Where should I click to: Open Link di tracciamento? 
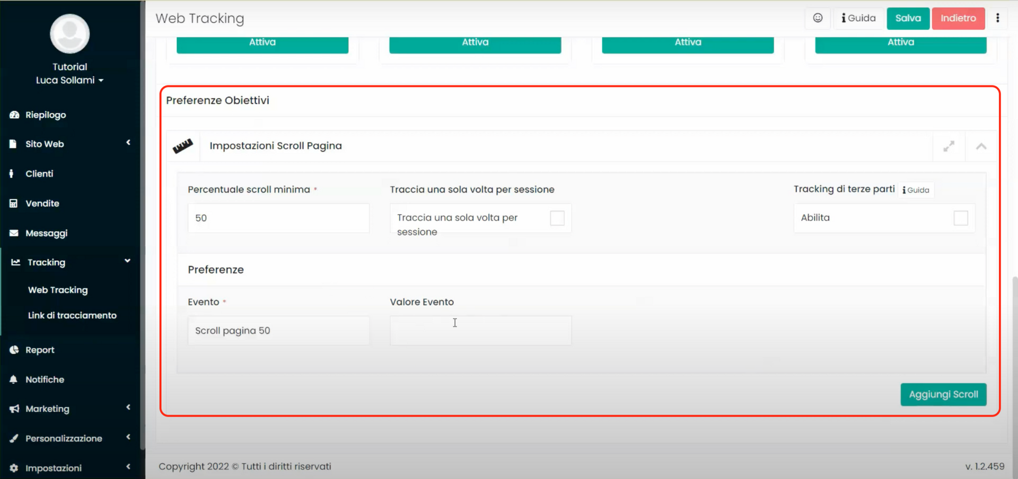tap(72, 315)
